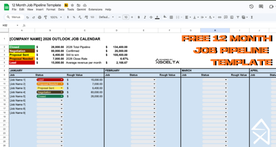This screenshot has width=276, height=147.
Task: Open Google Sheets home icon
Action: coord(7,7)
